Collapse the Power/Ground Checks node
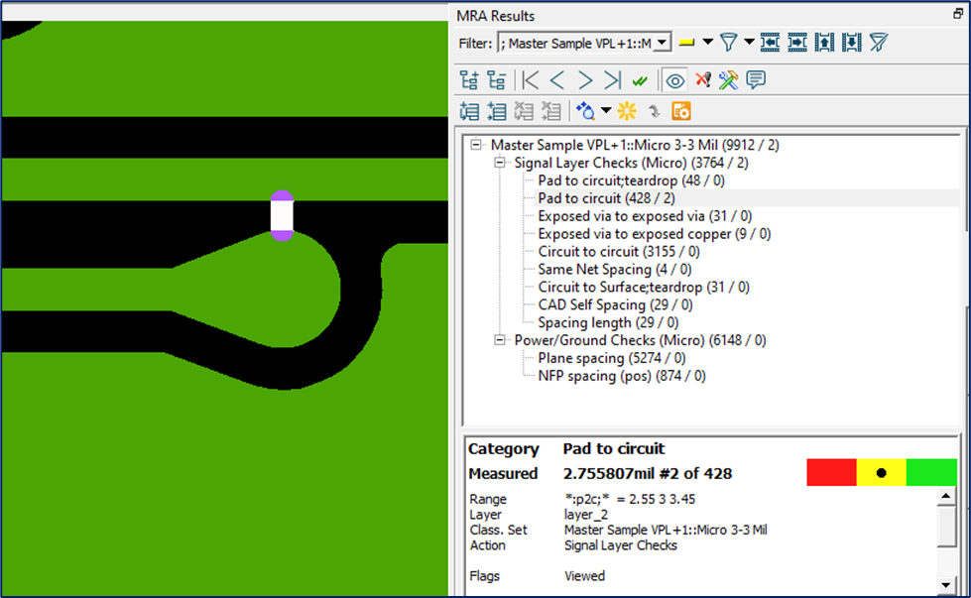971x598 pixels. click(500, 340)
